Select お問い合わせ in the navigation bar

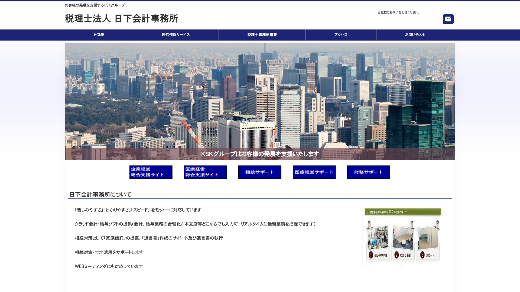(415, 35)
